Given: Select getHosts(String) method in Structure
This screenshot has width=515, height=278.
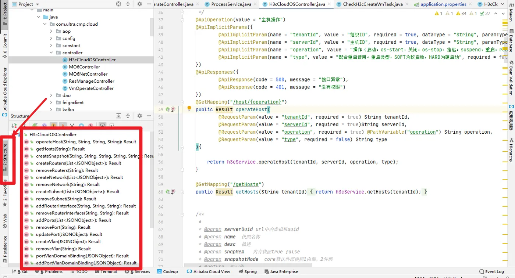Looking at the screenshot, I should 60,149.
